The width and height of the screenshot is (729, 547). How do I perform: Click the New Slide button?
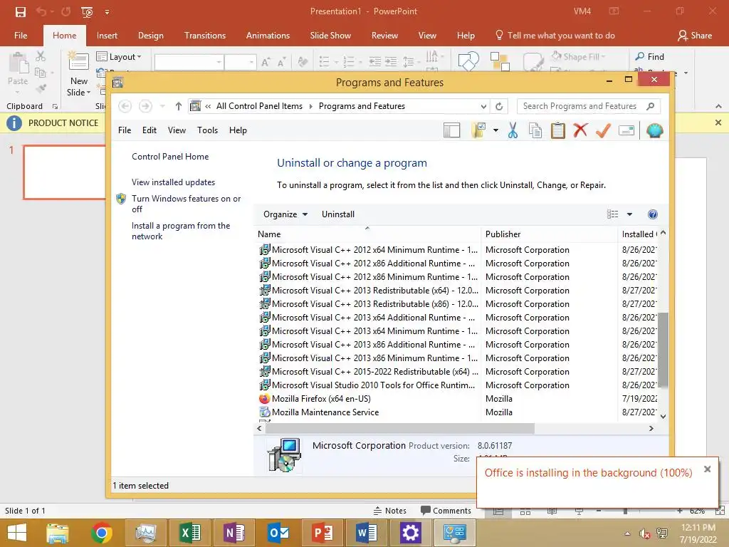point(78,74)
